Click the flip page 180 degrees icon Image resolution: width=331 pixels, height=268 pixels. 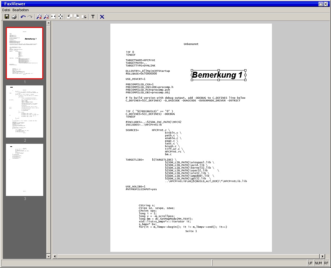[x=84, y=17]
